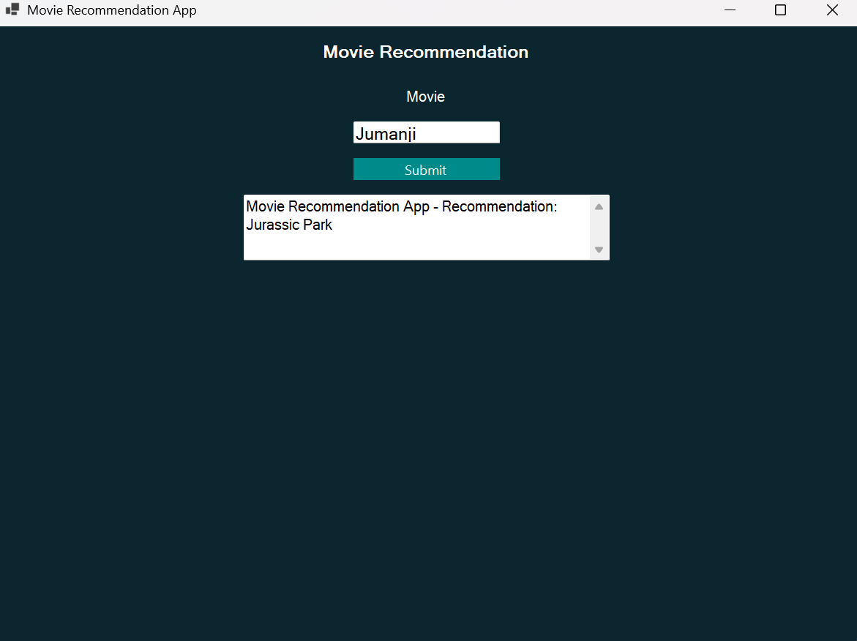Viewport: 857px width, 641px height.
Task: Click the results scrollbar track between the arrows
Action: pyautogui.click(x=599, y=228)
